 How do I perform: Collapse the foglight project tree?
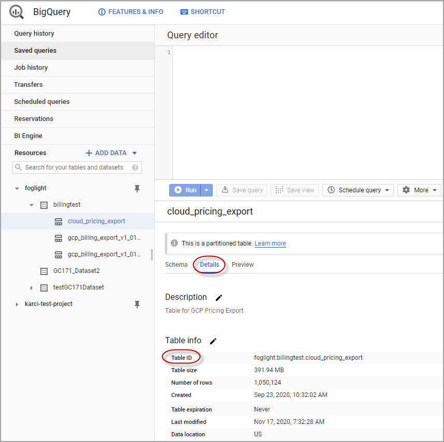point(17,189)
